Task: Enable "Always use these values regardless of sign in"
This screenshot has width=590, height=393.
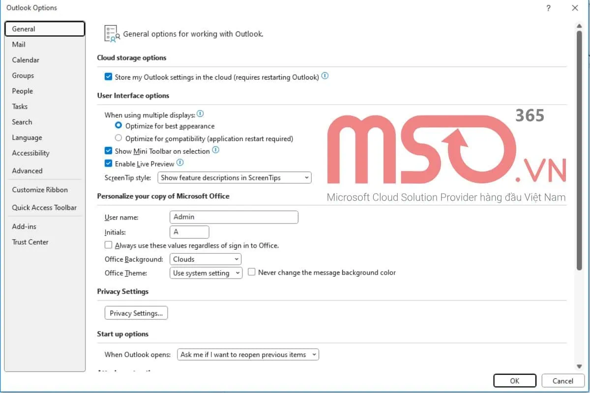Action: (x=108, y=245)
